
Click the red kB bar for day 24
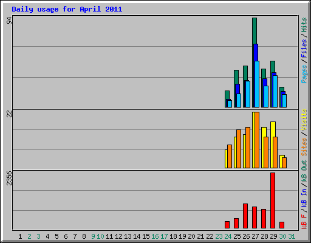click(x=227, y=225)
